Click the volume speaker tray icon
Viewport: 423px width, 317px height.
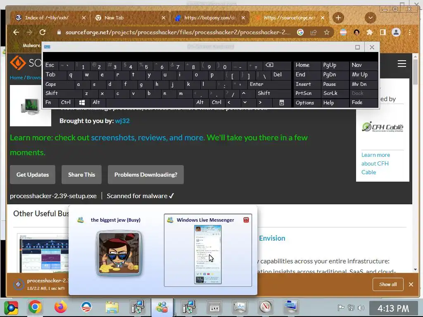[x=361, y=308]
